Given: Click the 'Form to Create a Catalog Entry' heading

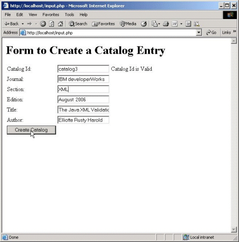Looking at the screenshot, I should point(85,50).
